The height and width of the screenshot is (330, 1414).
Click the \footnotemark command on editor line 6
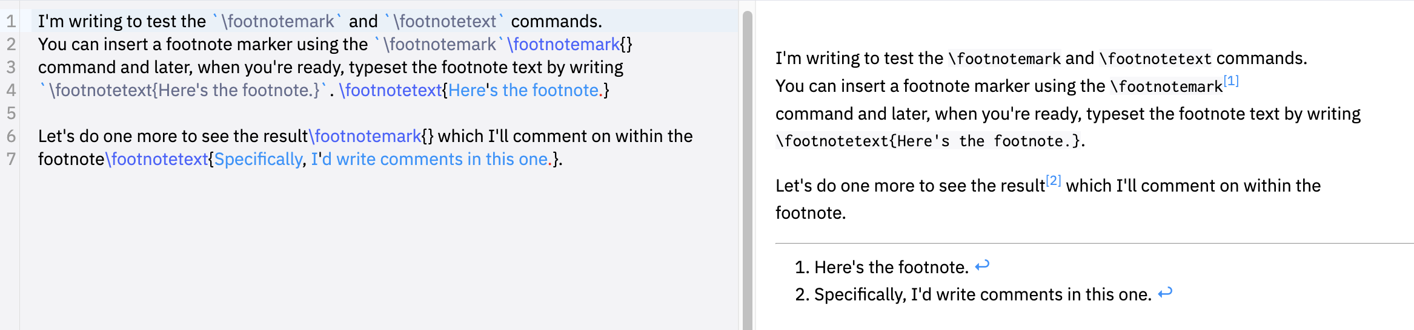365,136
